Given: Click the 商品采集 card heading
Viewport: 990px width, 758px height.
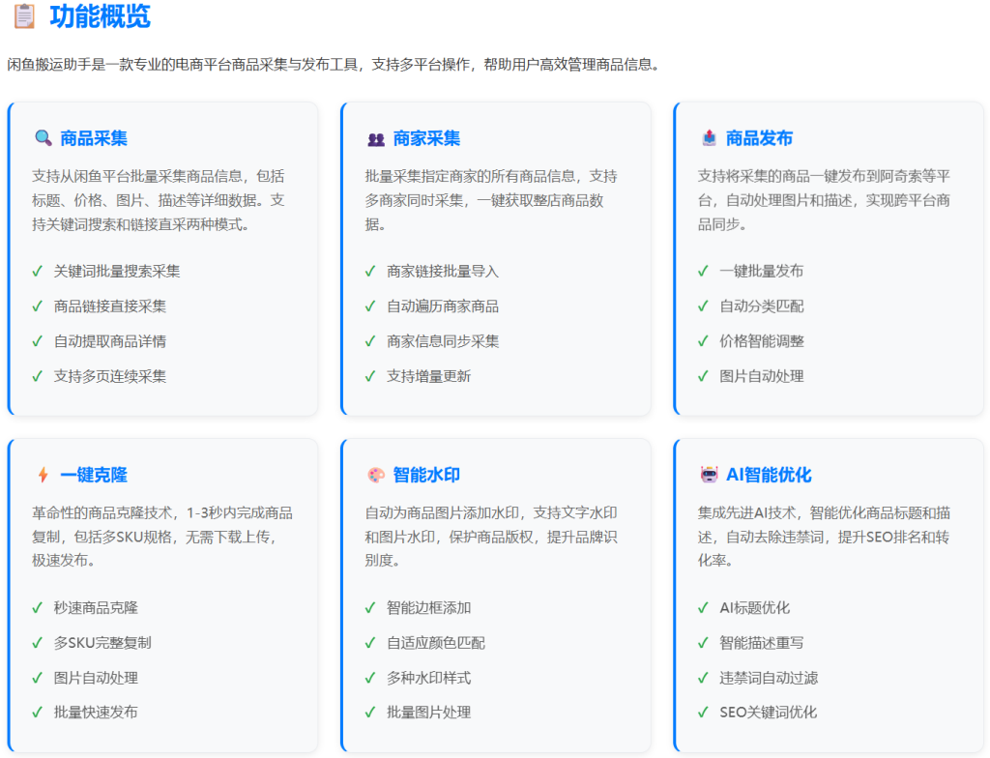Looking at the screenshot, I should (x=94, y=138).
